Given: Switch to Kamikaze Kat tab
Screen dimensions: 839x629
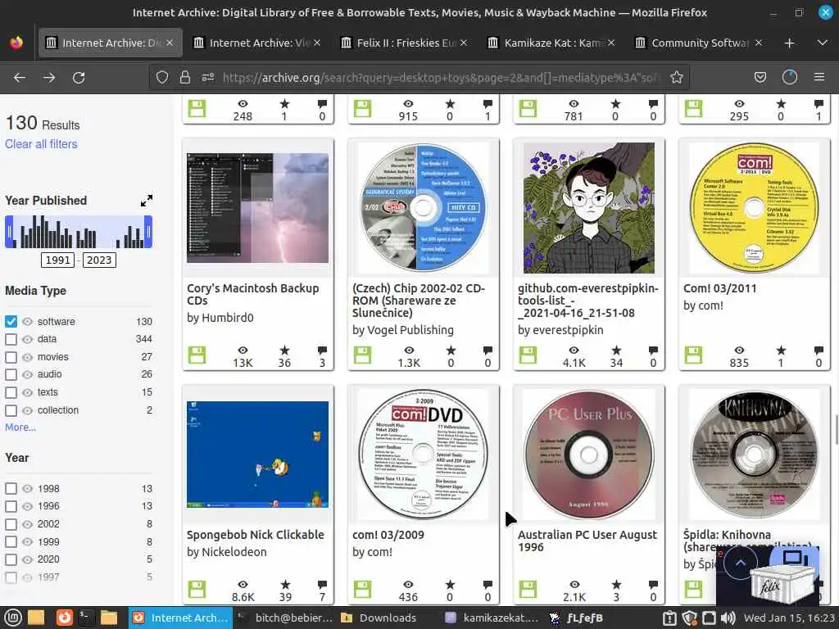Looking at the screenshot, I should tap(551, 43).
